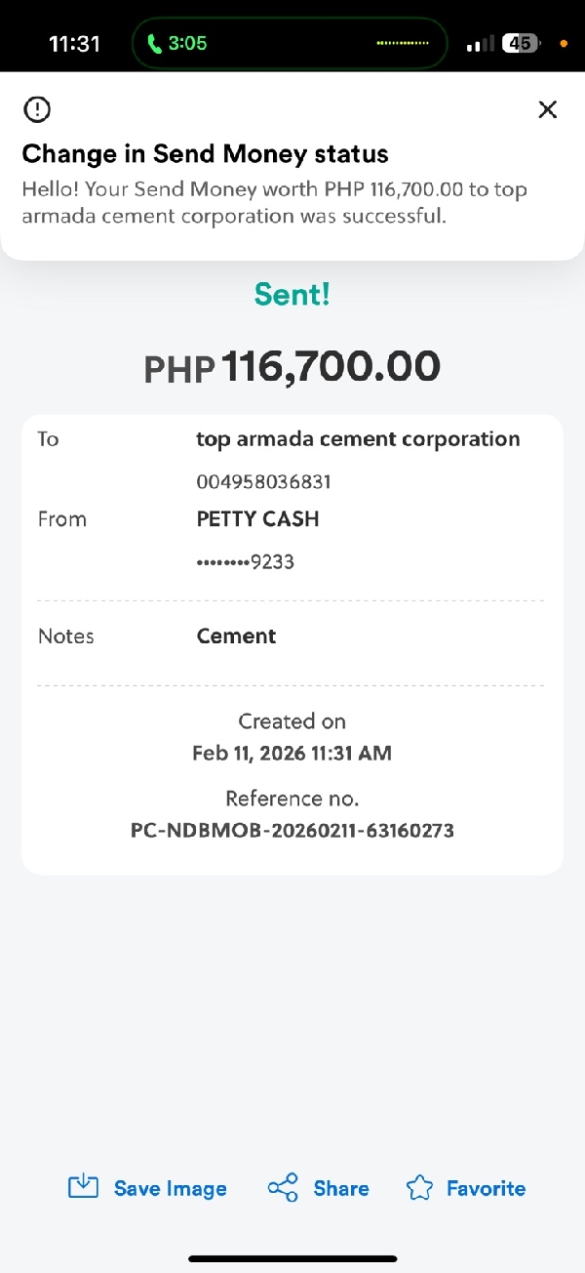Tap the 11:31 status bar clock
Image resolution: width=585 pixels, height=1273 pixels.
(x=75, y=44)
